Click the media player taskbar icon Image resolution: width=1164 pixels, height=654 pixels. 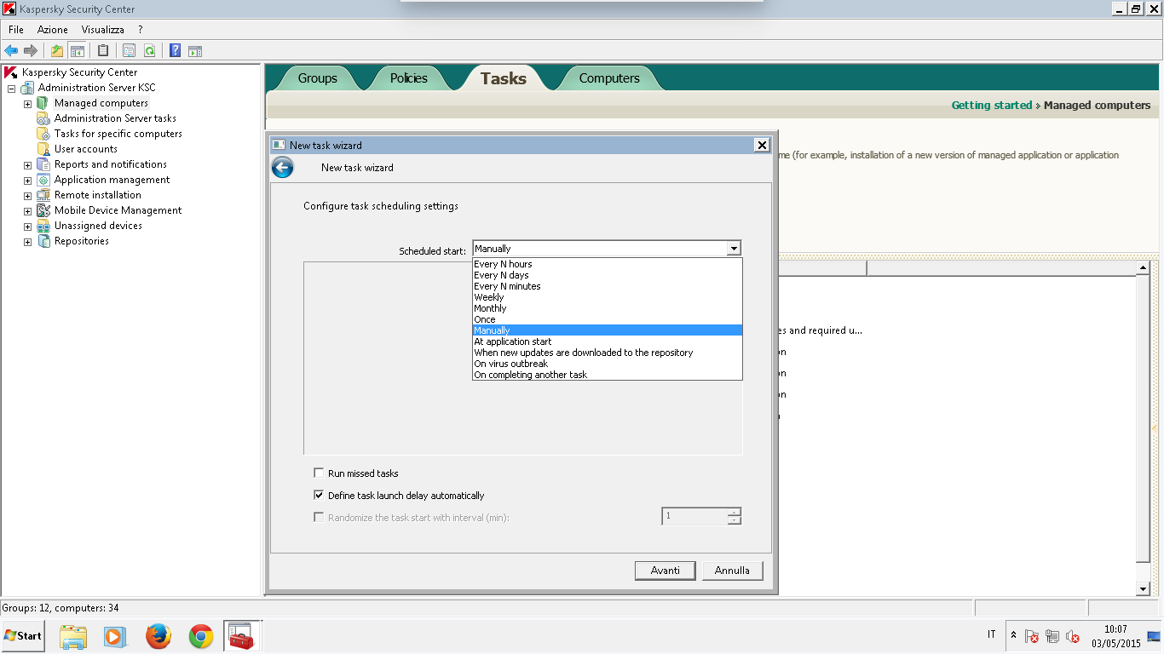point(114,636)
